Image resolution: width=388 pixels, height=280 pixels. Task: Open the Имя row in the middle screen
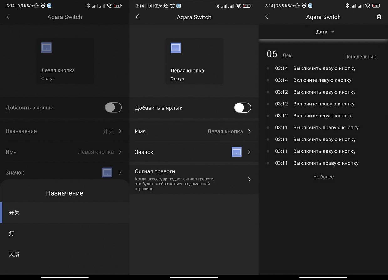click(x=194, y=131)
